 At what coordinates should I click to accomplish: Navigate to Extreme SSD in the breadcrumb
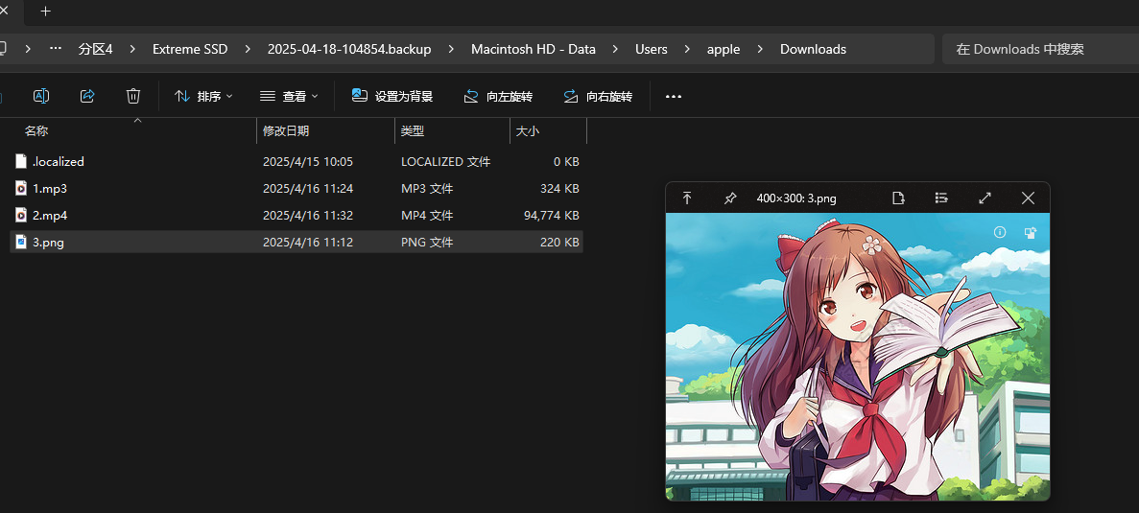point(190,49)
